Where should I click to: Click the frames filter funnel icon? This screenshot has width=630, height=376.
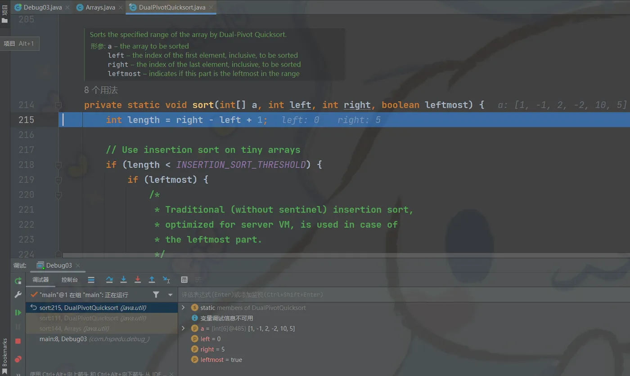tap(156, 295)
